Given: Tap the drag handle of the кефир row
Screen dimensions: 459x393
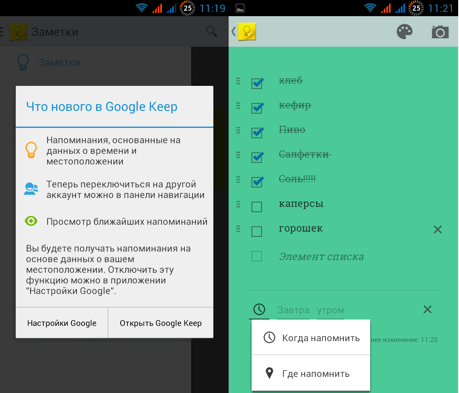Looking at the screenshot, I should pyautogui.click(x=238, y=105).
